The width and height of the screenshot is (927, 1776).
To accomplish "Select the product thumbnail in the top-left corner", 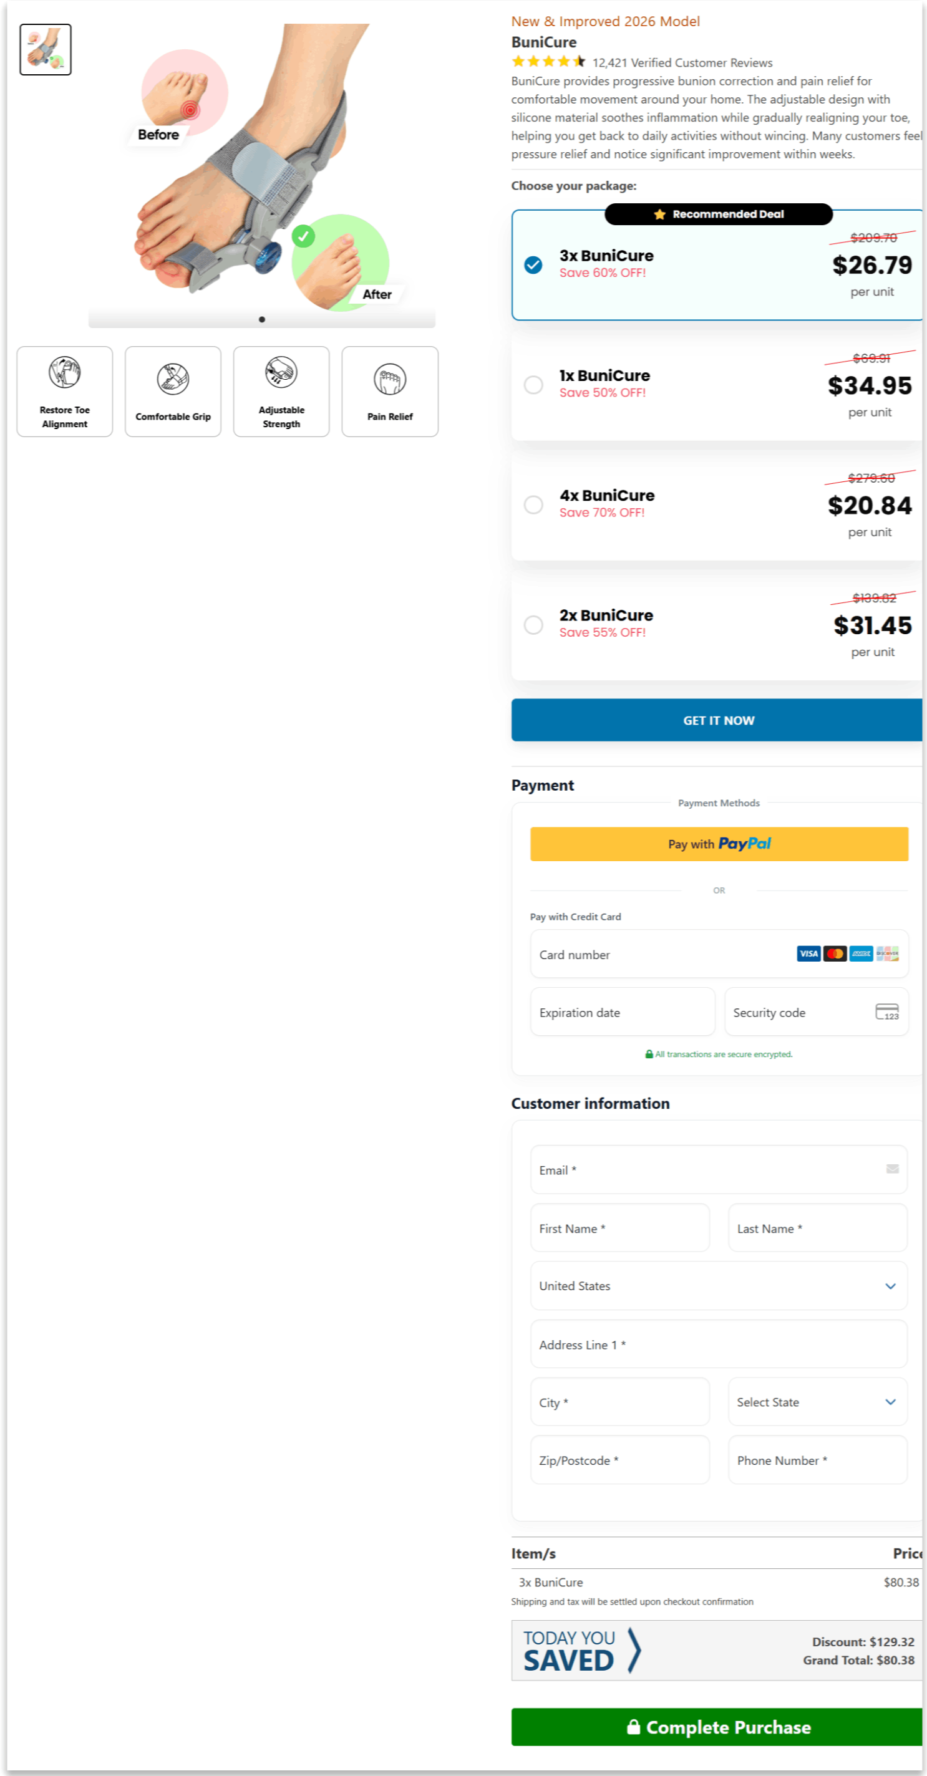I will [45, 49].
